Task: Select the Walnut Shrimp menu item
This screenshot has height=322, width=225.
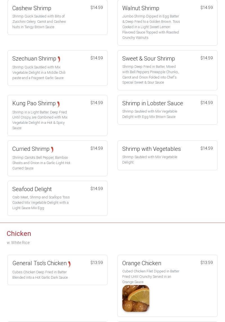Action: point(167,23)
